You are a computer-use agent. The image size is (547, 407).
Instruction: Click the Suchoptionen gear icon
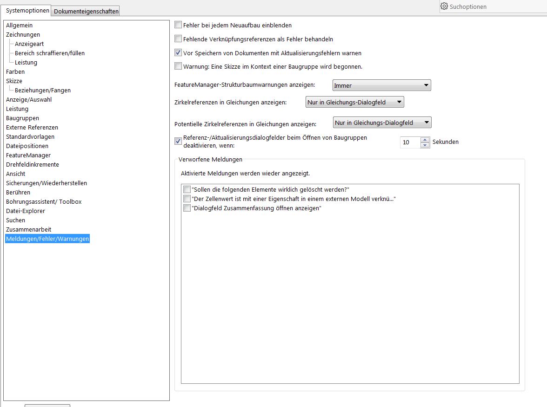444,6
